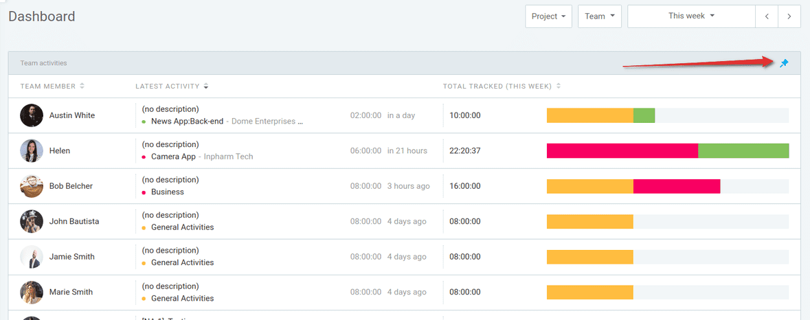Select the name Jamie Smith
The width and height of the screenshot is (810, 320).
pos(72,257)
